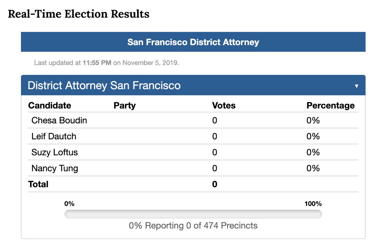Select the Candidate column header
The image size is (381, 250).
point(50,105)
